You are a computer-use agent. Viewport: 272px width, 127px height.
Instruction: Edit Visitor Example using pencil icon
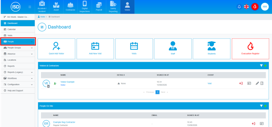click(257, 84)
